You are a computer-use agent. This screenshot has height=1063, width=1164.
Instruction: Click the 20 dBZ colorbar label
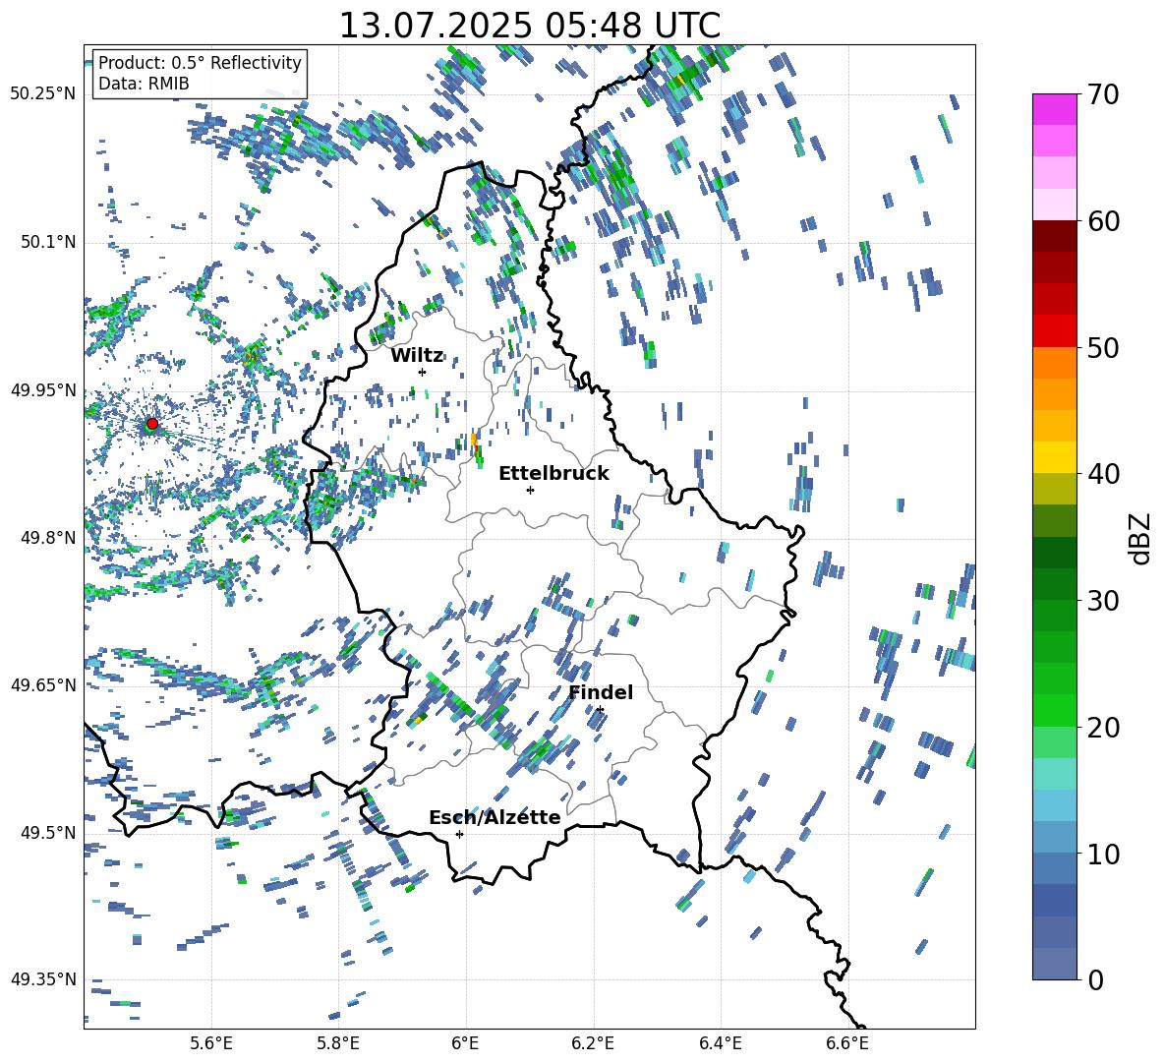(1103, 728)
